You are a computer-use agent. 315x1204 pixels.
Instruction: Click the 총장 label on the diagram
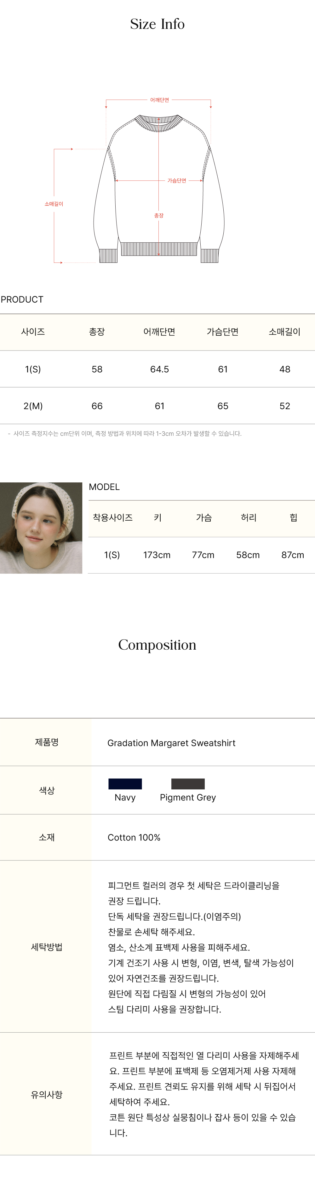coord(159,215)
